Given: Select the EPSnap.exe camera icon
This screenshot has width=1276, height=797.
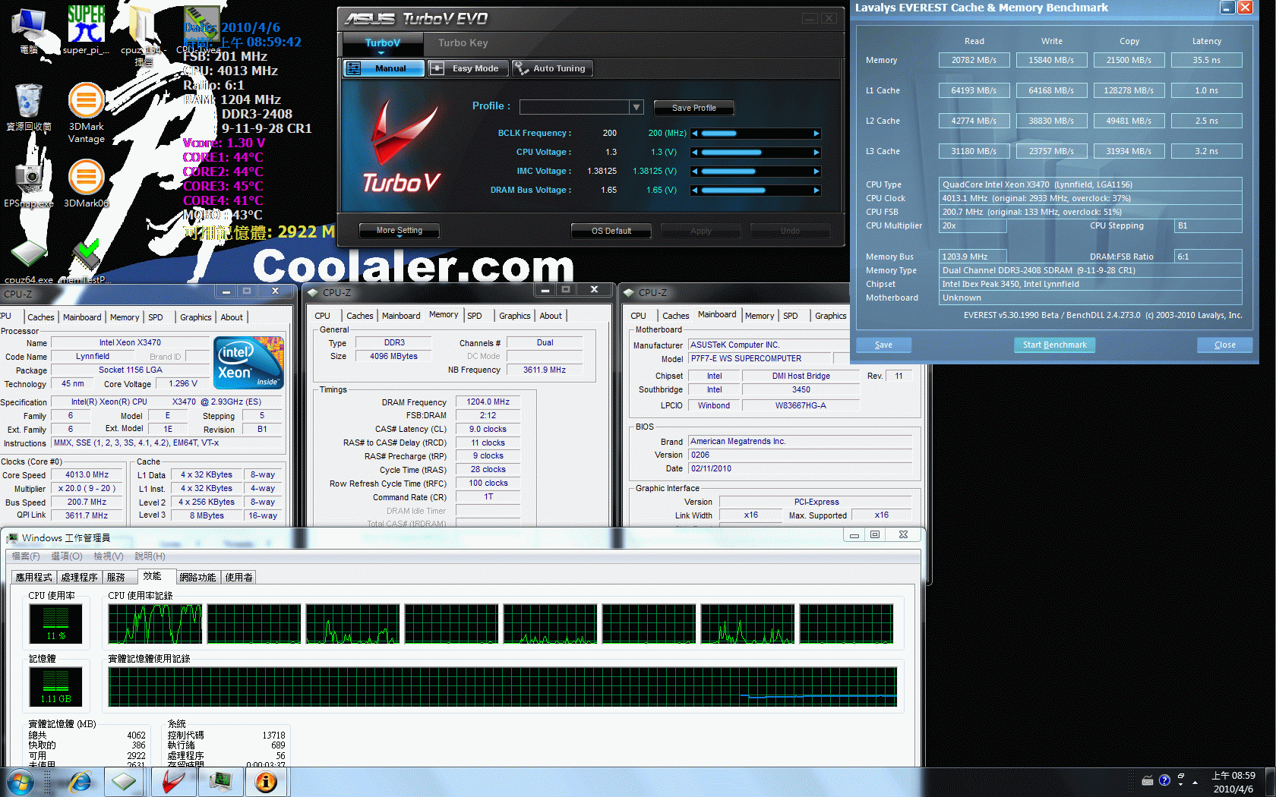Looking at the screenshot, I should coord(29,183).
